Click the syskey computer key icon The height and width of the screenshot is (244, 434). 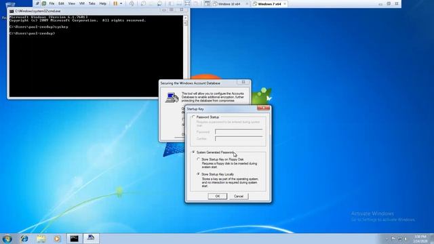tap(172, 98)
